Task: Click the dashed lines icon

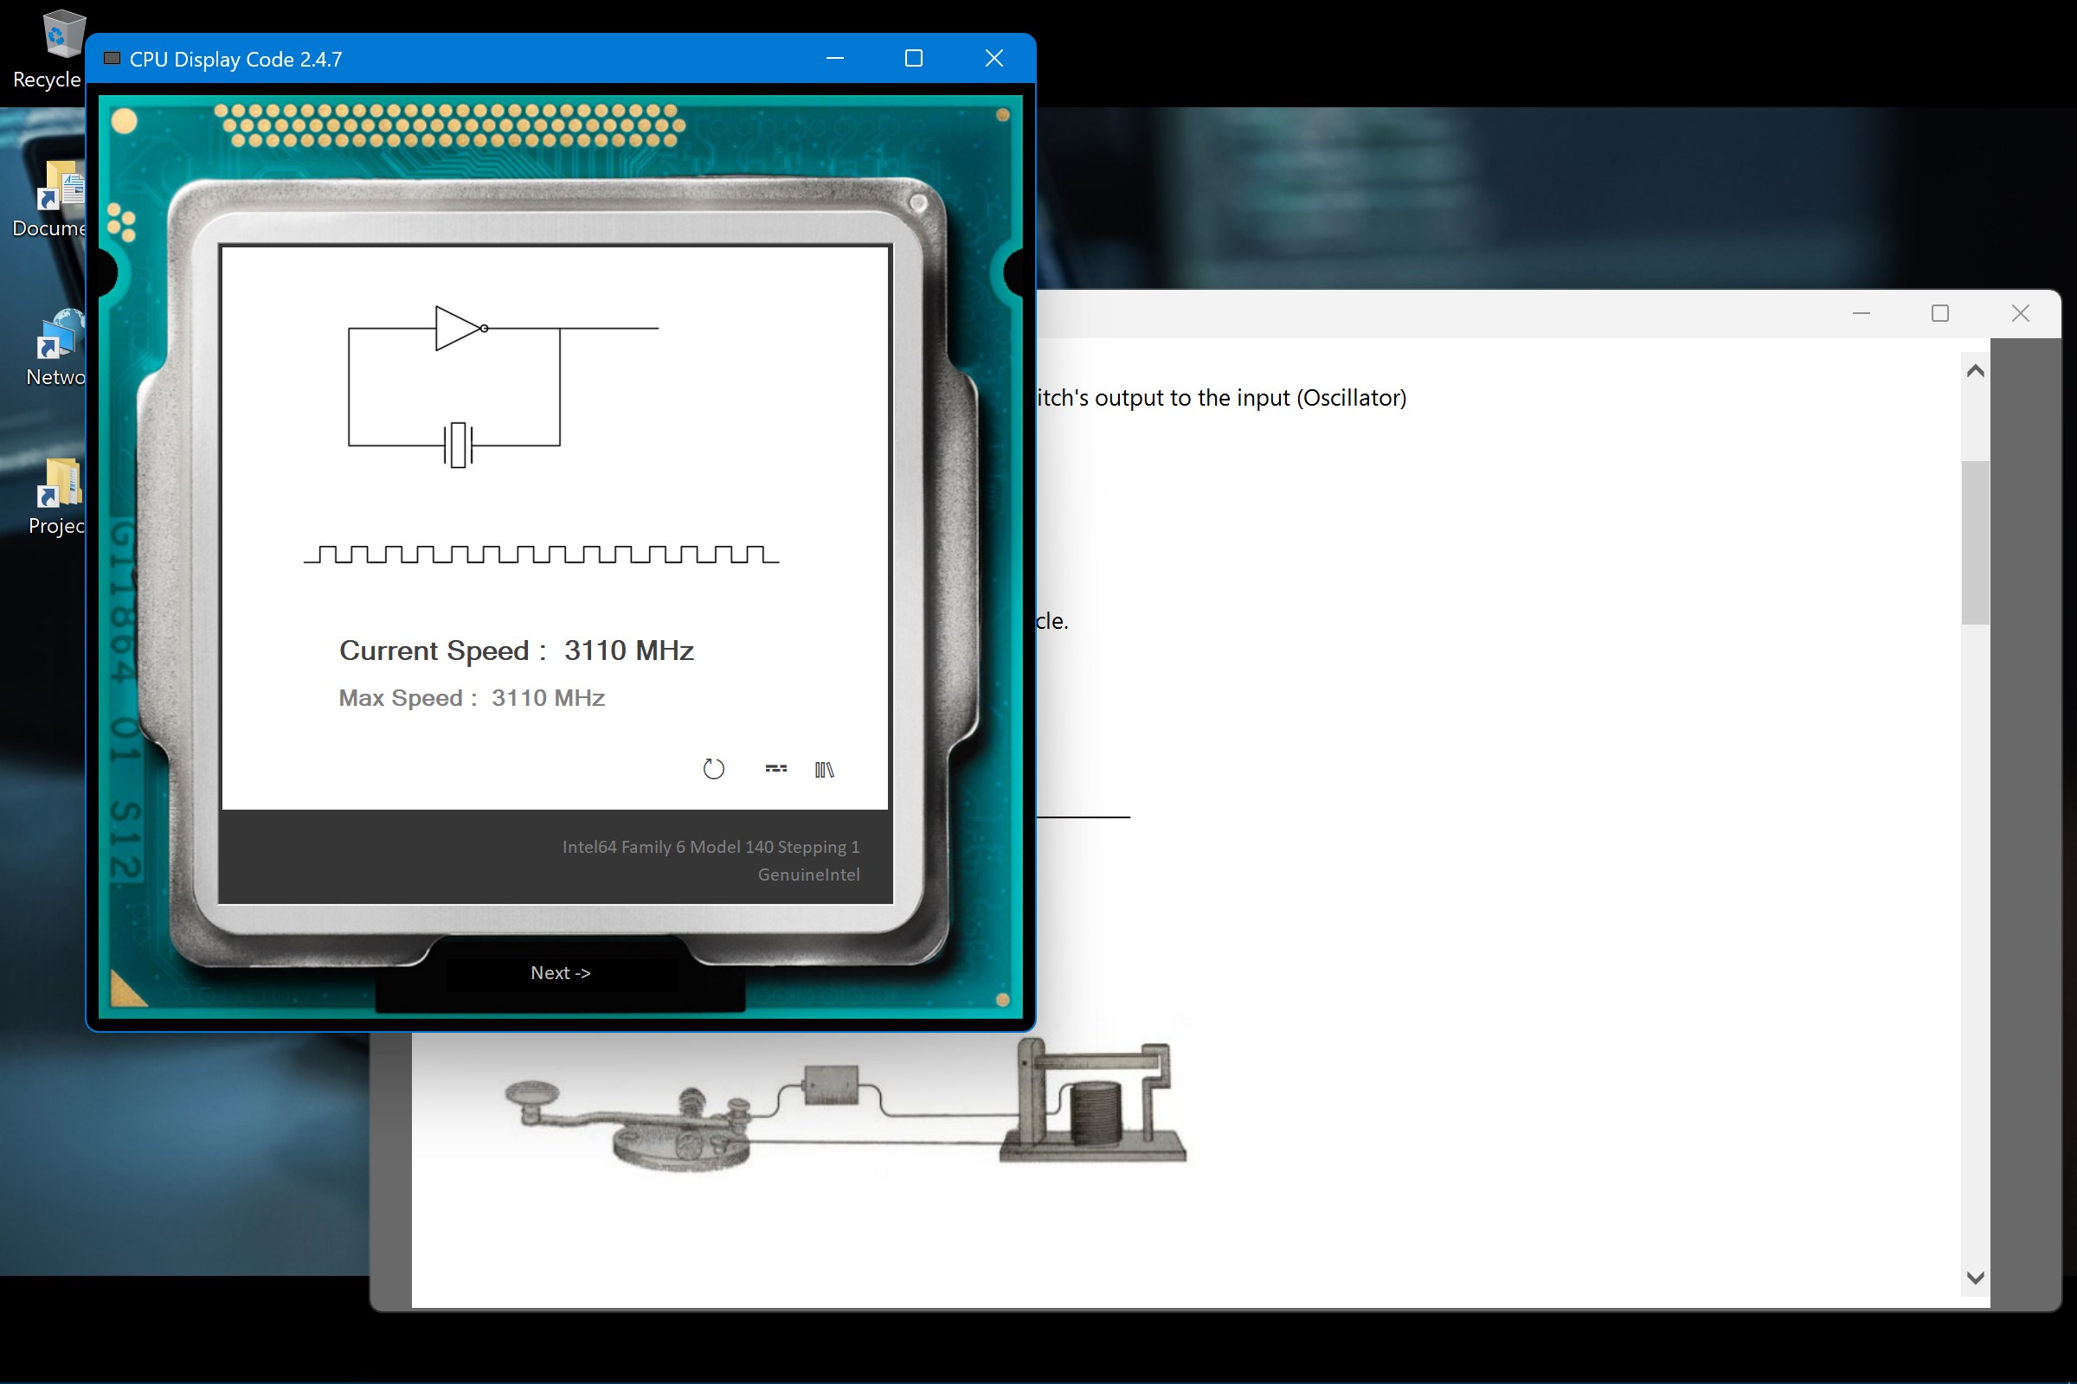Action: click(775, 769)
